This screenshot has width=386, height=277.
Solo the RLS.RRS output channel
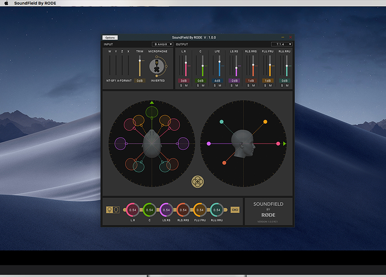(x=248, y=86)
